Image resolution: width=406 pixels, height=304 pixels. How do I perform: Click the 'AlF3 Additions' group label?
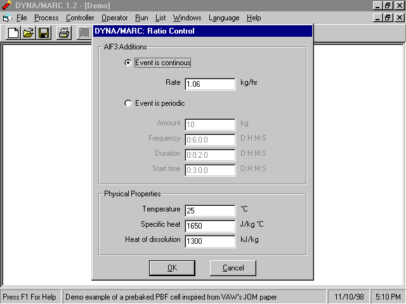click(125, 47)
